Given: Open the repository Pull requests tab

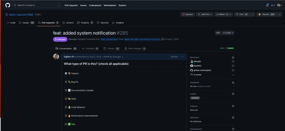Looking at the screenshot, I should point(48,23).
